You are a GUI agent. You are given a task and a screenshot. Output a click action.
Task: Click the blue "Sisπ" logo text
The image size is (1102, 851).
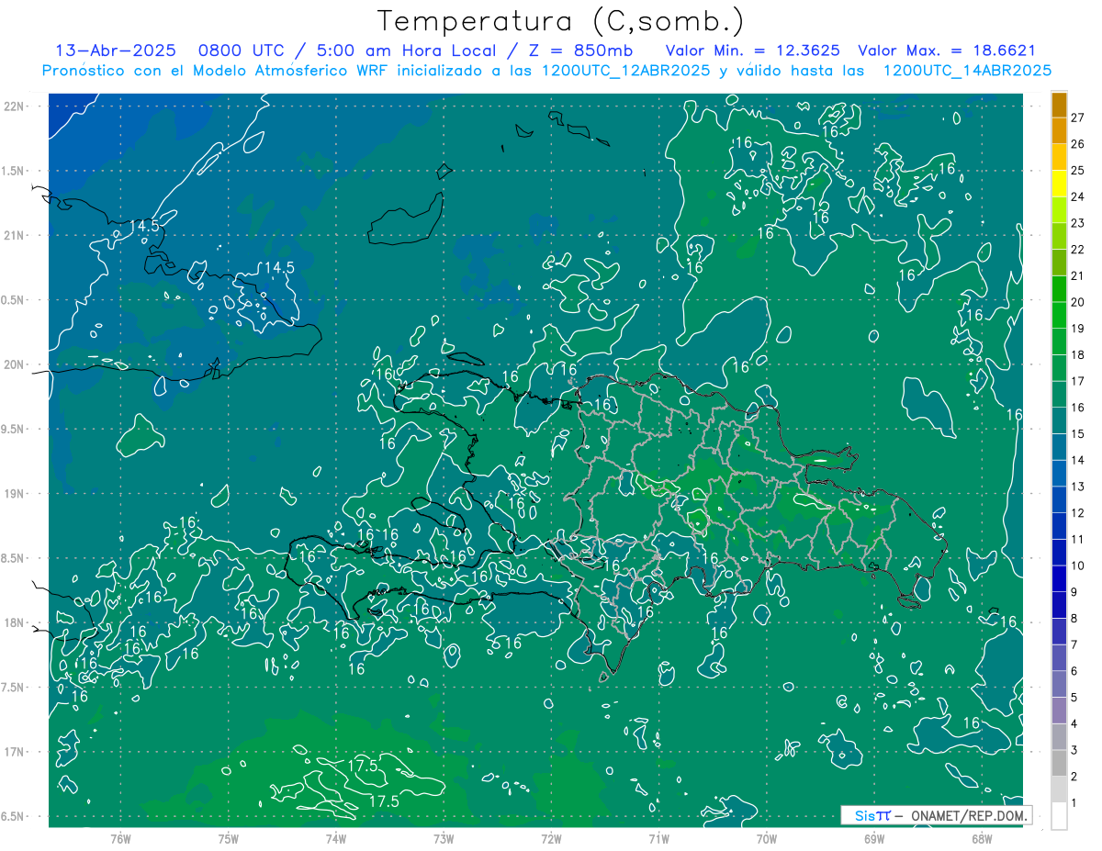[x=871, y=815]
